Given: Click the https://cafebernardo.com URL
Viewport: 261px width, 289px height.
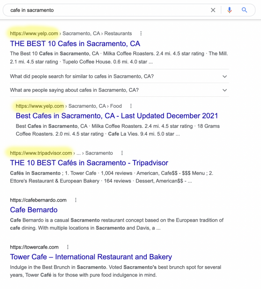Looking at the screenshot, I should click(38, 200).
